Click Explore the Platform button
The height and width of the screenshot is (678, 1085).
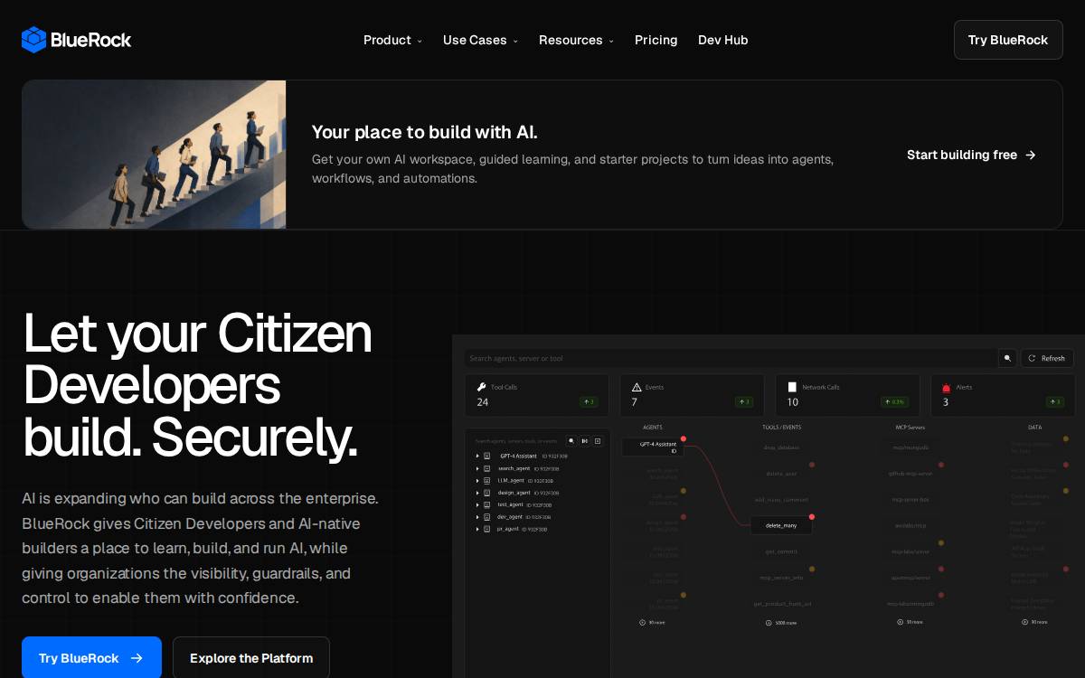pyautogui.click(x=251, y=658)
